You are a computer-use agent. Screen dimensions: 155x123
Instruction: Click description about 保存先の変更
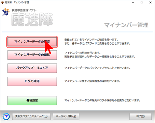coord(102,101)
